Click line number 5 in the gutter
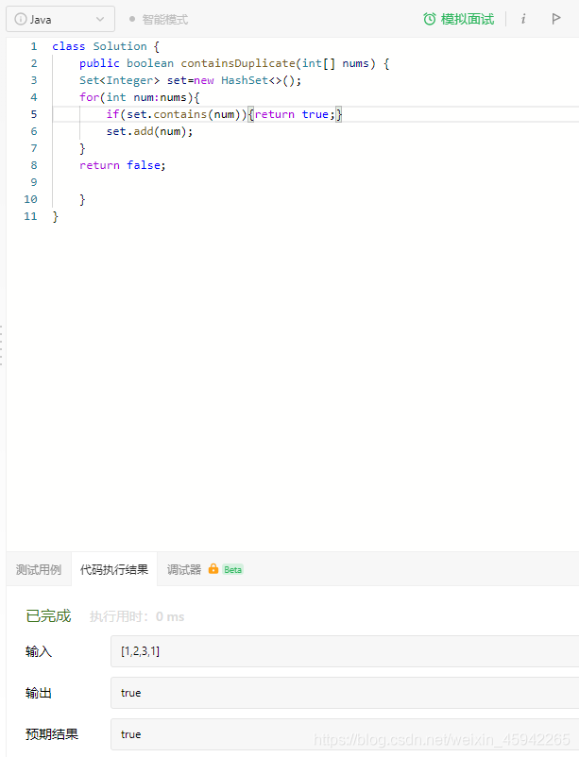Viewport: 579px width, 757px height. pyautogui.click(x=34, y=114)
